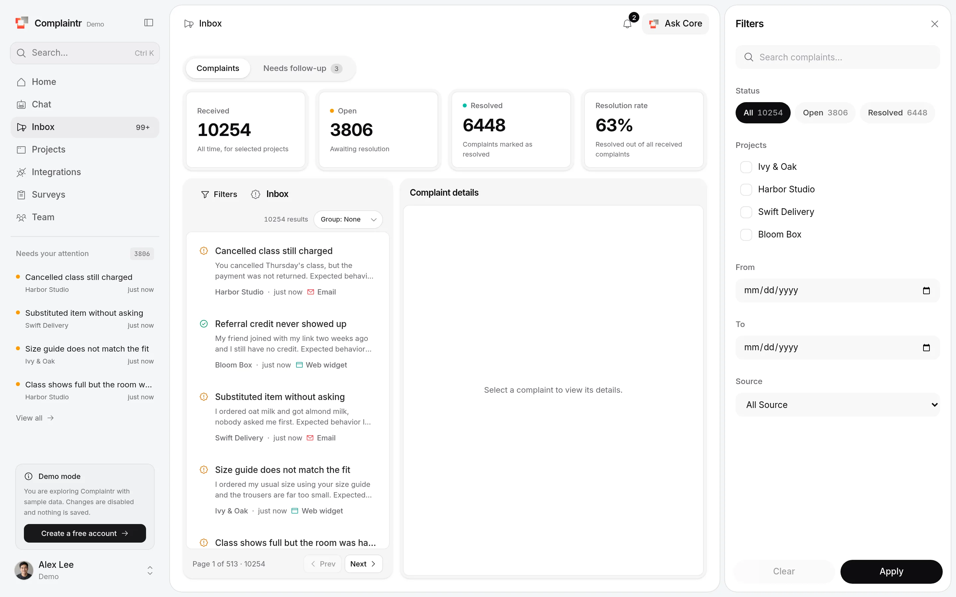Click Create a free account button
The height and width of the screenshot is (597, 956).
[x=85, y=533]
